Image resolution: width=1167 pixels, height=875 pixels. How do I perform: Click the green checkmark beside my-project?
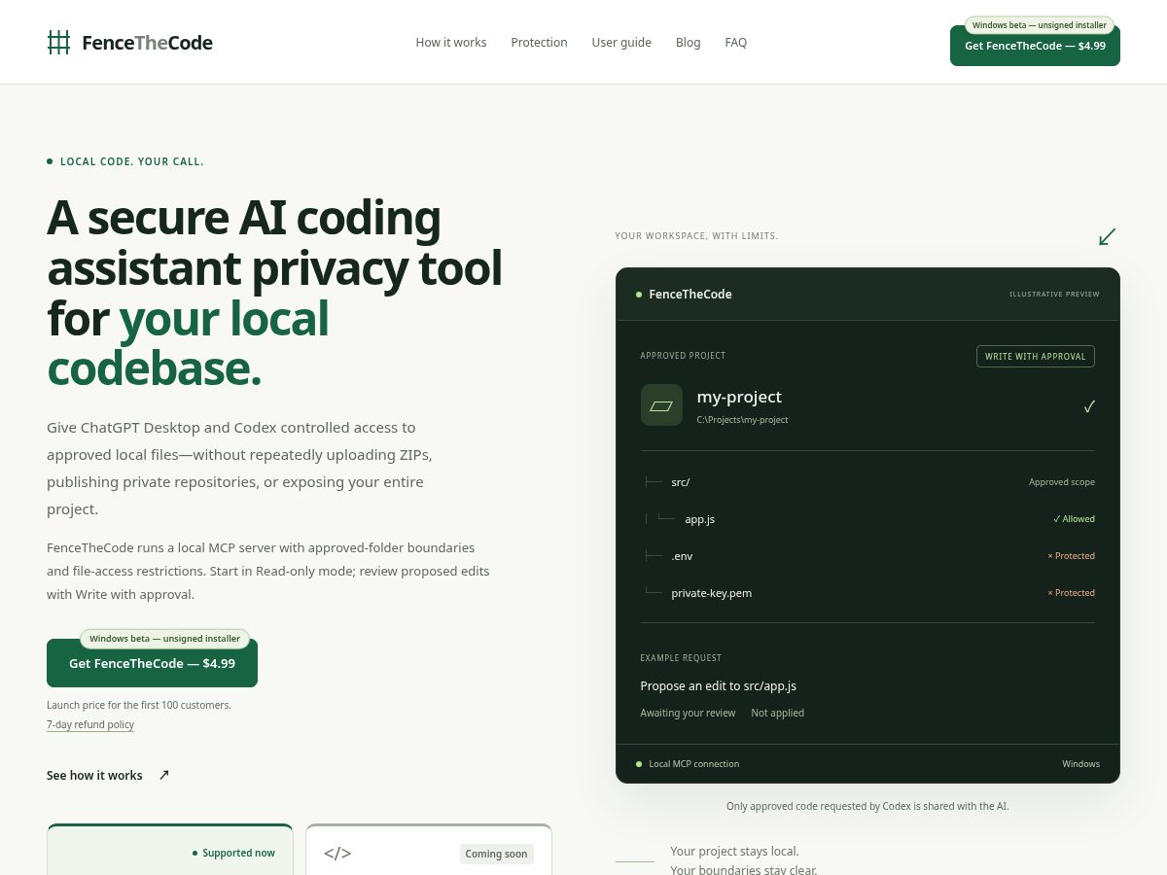[x=1089, y=406]
